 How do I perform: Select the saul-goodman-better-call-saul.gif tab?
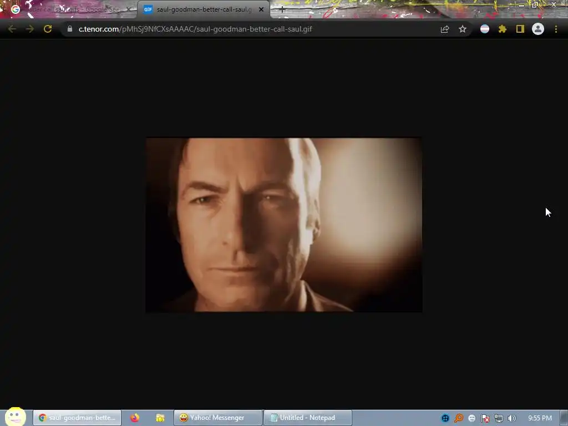(x=204, y=9)
